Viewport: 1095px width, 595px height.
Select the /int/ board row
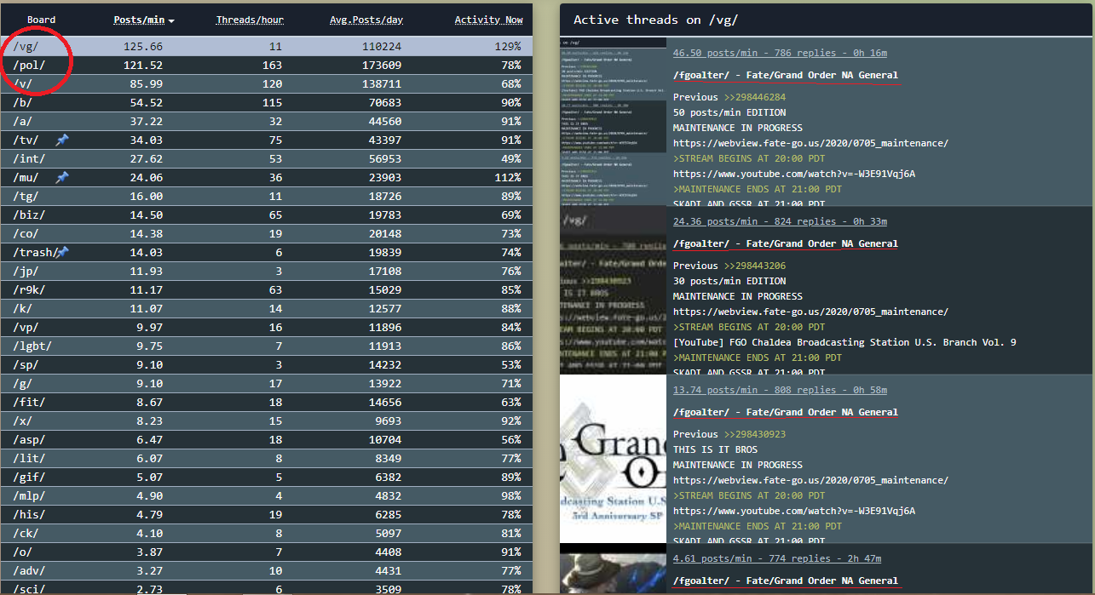click(268, 158)
